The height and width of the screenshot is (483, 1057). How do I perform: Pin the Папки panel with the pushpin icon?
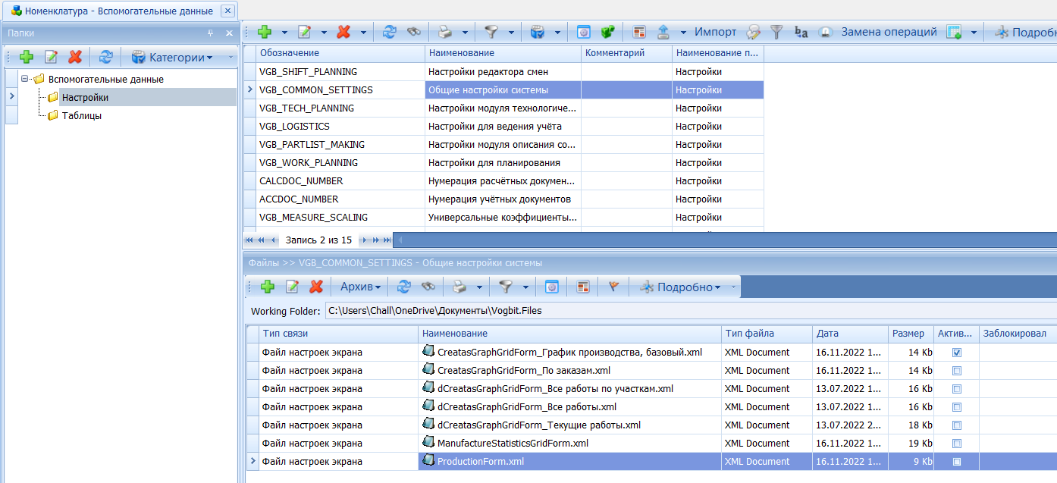click(210, 33)
